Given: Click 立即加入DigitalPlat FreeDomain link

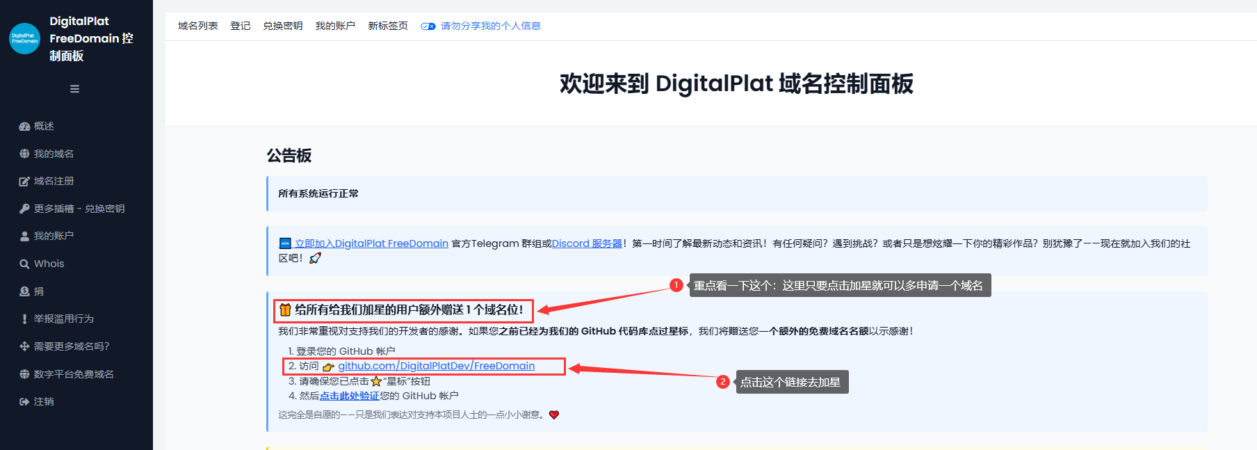Looking at the screenshot, I should (x=371, y=243).
